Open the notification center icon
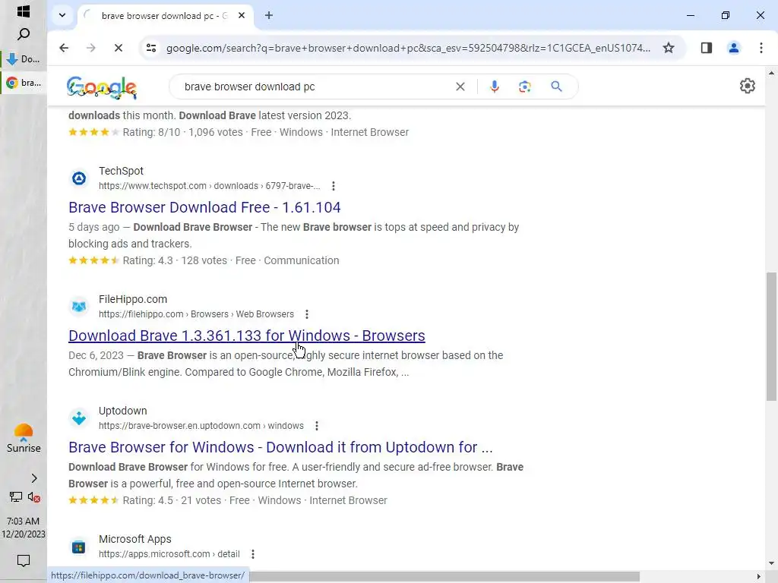Viewport: 778px width, 583px height. pos(24,561)
